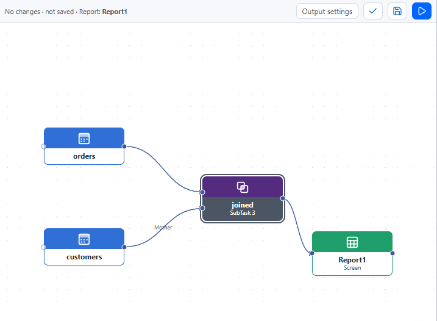Image resolution: width=437 pixels, height=321 pixels.
Task: Click the join icon in the joined node
Action: pyautogui.click(x=242, y=187)
